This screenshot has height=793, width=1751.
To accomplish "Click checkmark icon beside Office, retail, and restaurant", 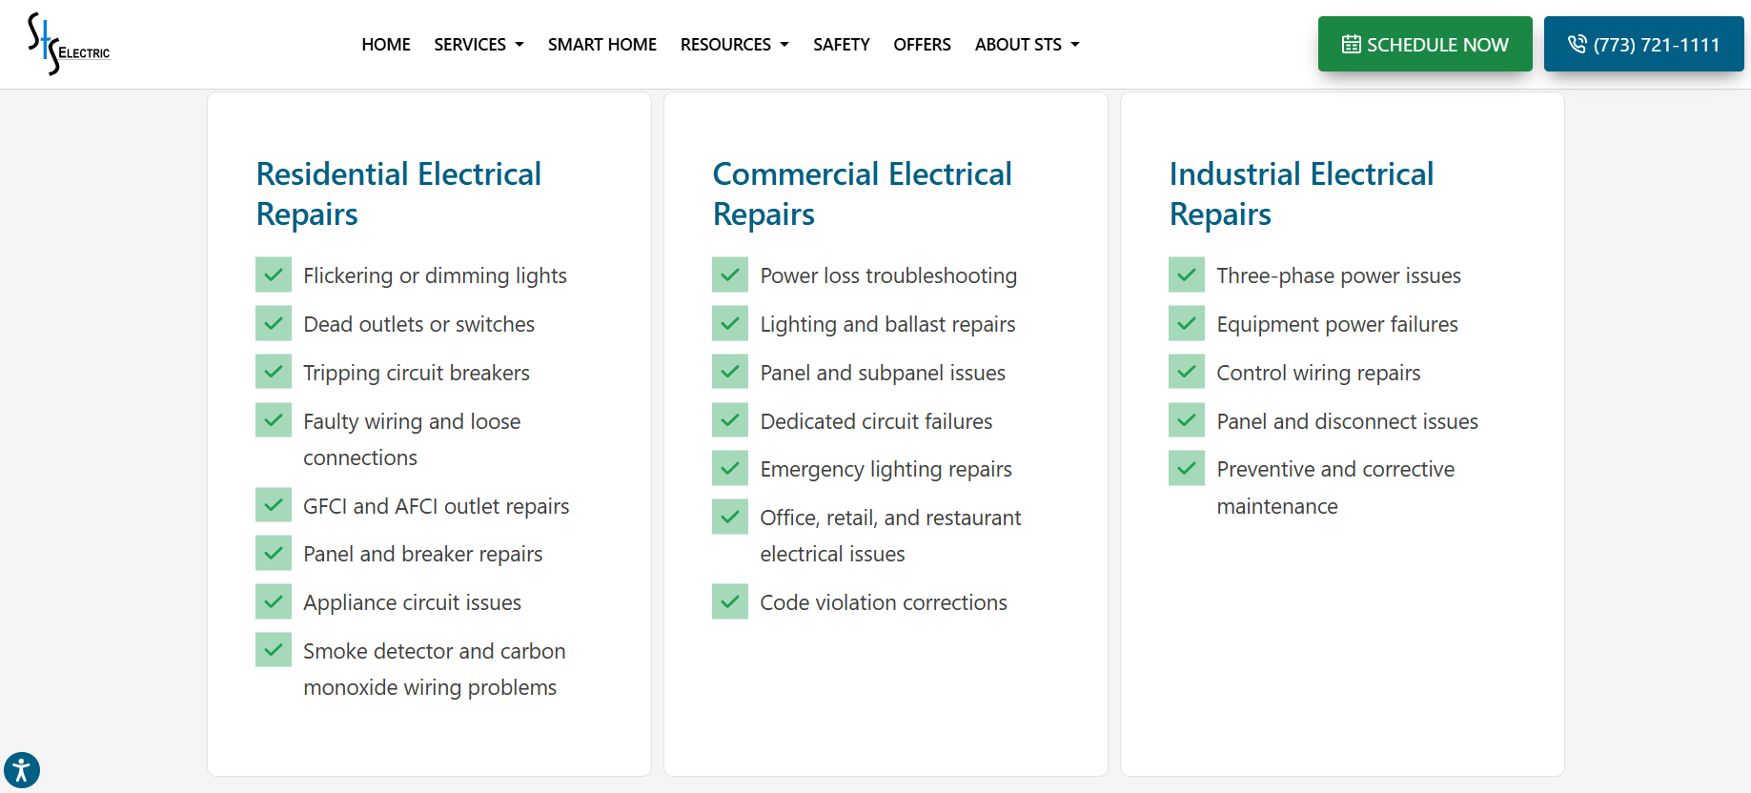I will [730, 517].
